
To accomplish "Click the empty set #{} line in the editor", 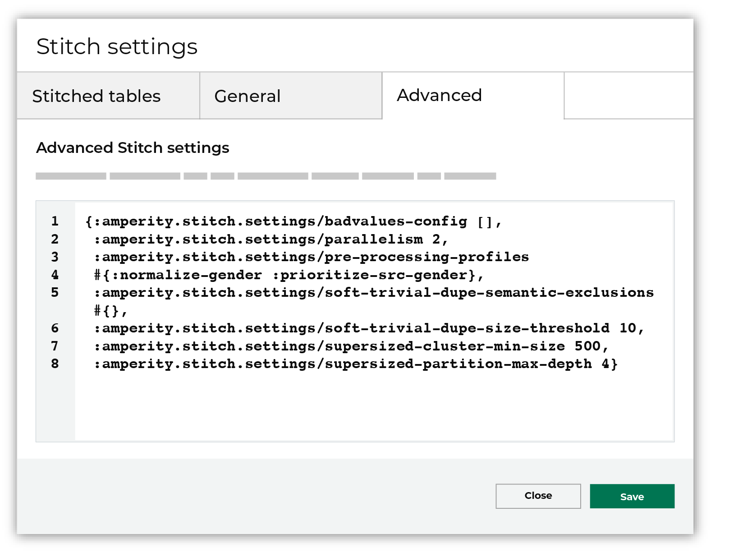I will pyautogui.click(x=111, y=311).
